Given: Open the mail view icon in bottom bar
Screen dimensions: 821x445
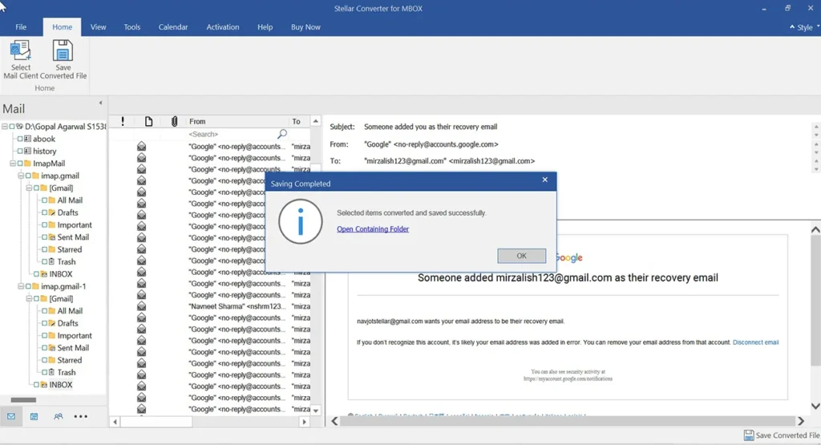Looking at the screenshot, I should (11, 417).
